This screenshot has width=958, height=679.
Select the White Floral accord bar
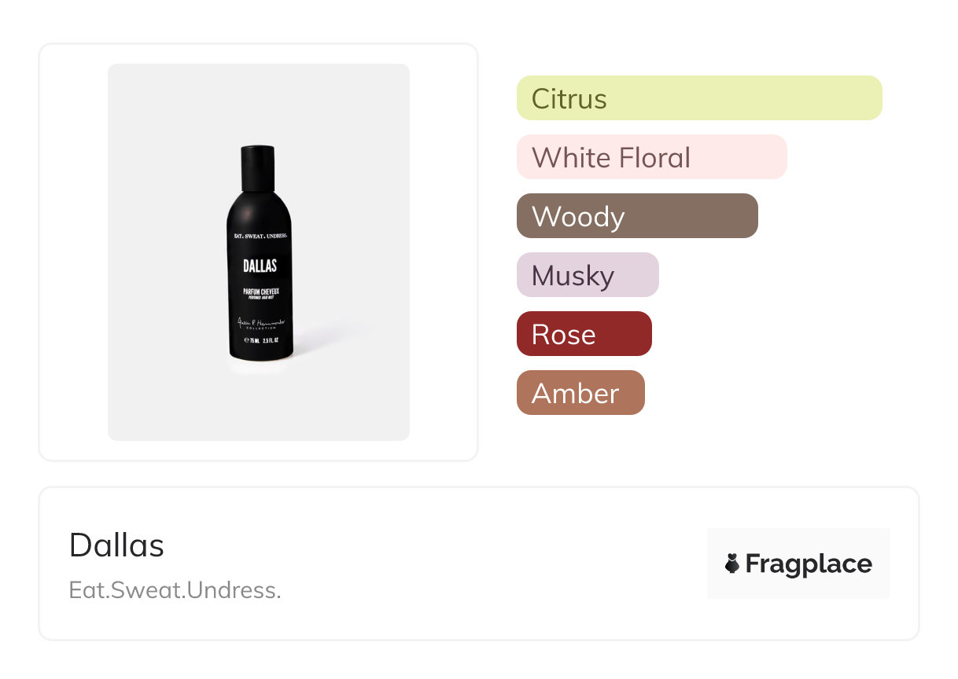(x=651, y=157)
